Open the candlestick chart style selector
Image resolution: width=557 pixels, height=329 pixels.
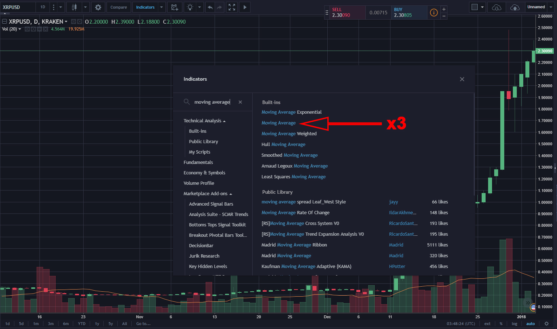click(x=74, y=7)
